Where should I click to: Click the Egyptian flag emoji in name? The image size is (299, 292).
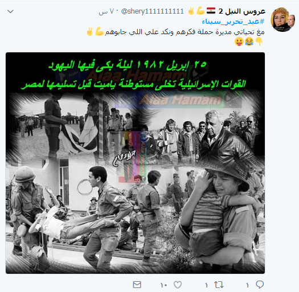[211, 11]
